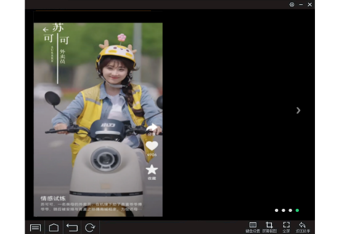Open the emulator menu icon at bottom left
Image resolution: width=339 pixels, height=234 pixels.
tap(35, 227)
